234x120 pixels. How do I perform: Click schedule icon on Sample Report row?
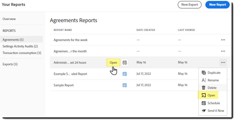[x=125, y=85]
